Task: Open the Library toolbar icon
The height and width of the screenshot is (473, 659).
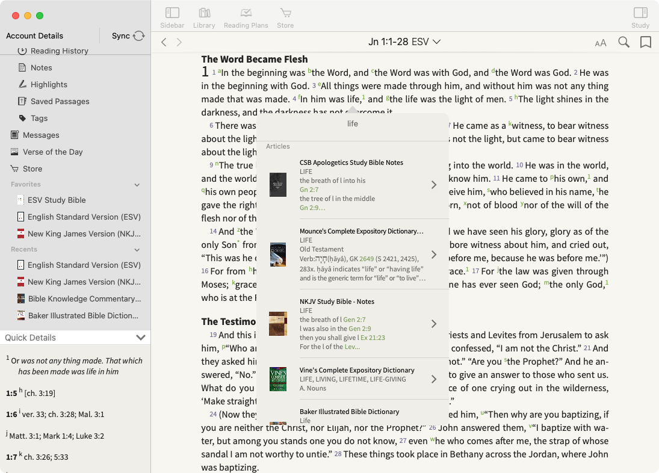Action: (x=204, y=13)
